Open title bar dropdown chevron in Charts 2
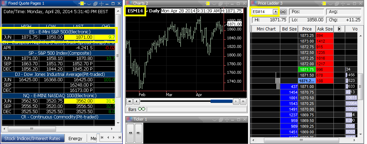The image size is (367, 144). (214, 4)
